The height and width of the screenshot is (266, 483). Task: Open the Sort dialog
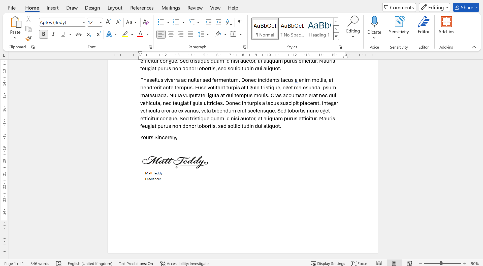[x=229, y=22]
